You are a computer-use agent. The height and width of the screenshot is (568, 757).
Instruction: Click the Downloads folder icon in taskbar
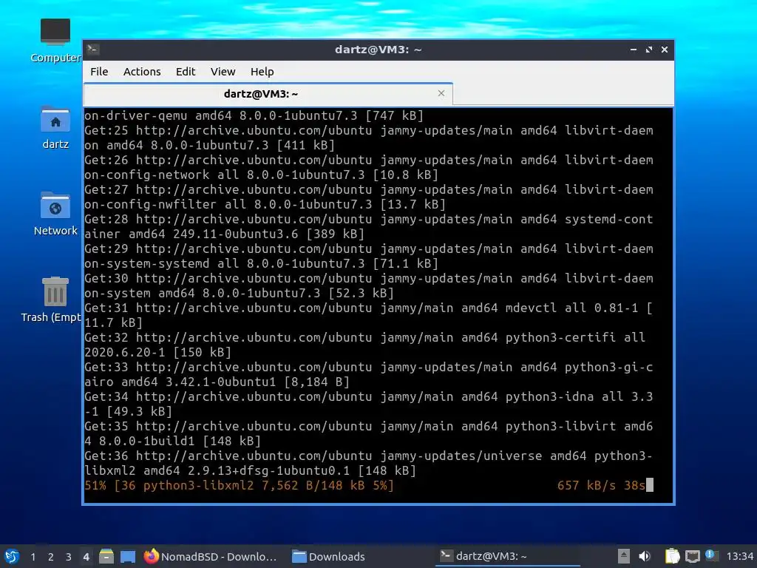tap(299, 556)
